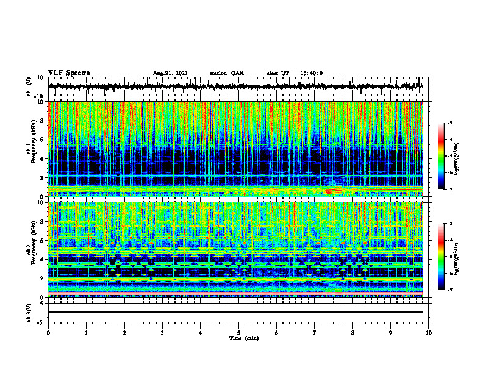Click the "Time (min)" x-axis label

pos(244,338)
